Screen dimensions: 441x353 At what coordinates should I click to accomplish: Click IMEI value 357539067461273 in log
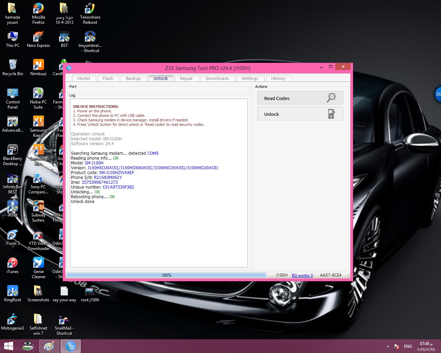pos(100,182)
